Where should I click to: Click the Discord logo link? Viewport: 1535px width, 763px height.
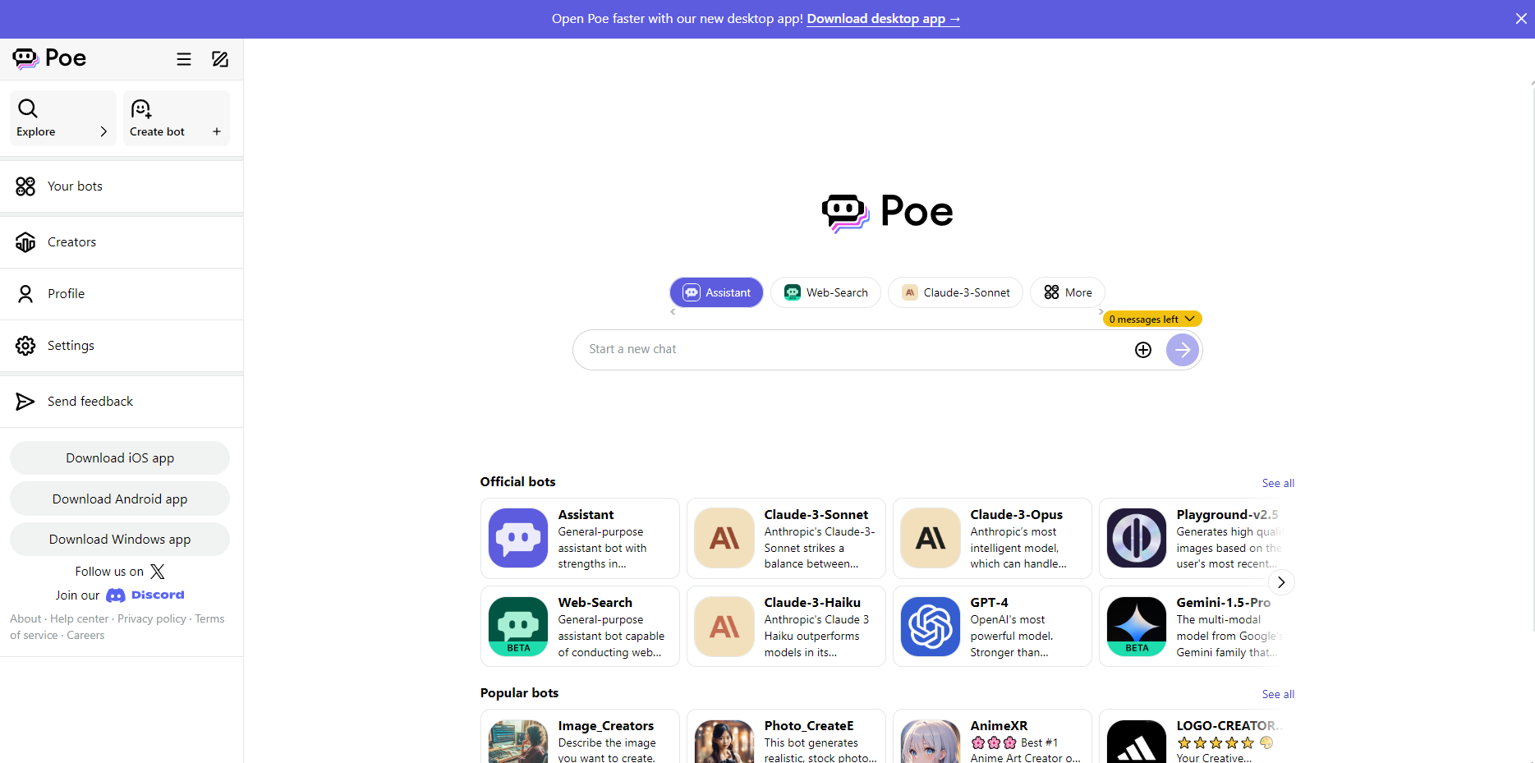(145, 595)
